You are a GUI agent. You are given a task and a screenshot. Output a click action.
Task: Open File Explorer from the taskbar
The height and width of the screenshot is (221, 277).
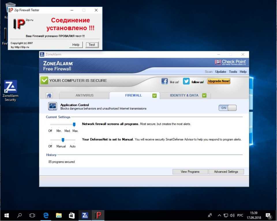tap(59, 215)
